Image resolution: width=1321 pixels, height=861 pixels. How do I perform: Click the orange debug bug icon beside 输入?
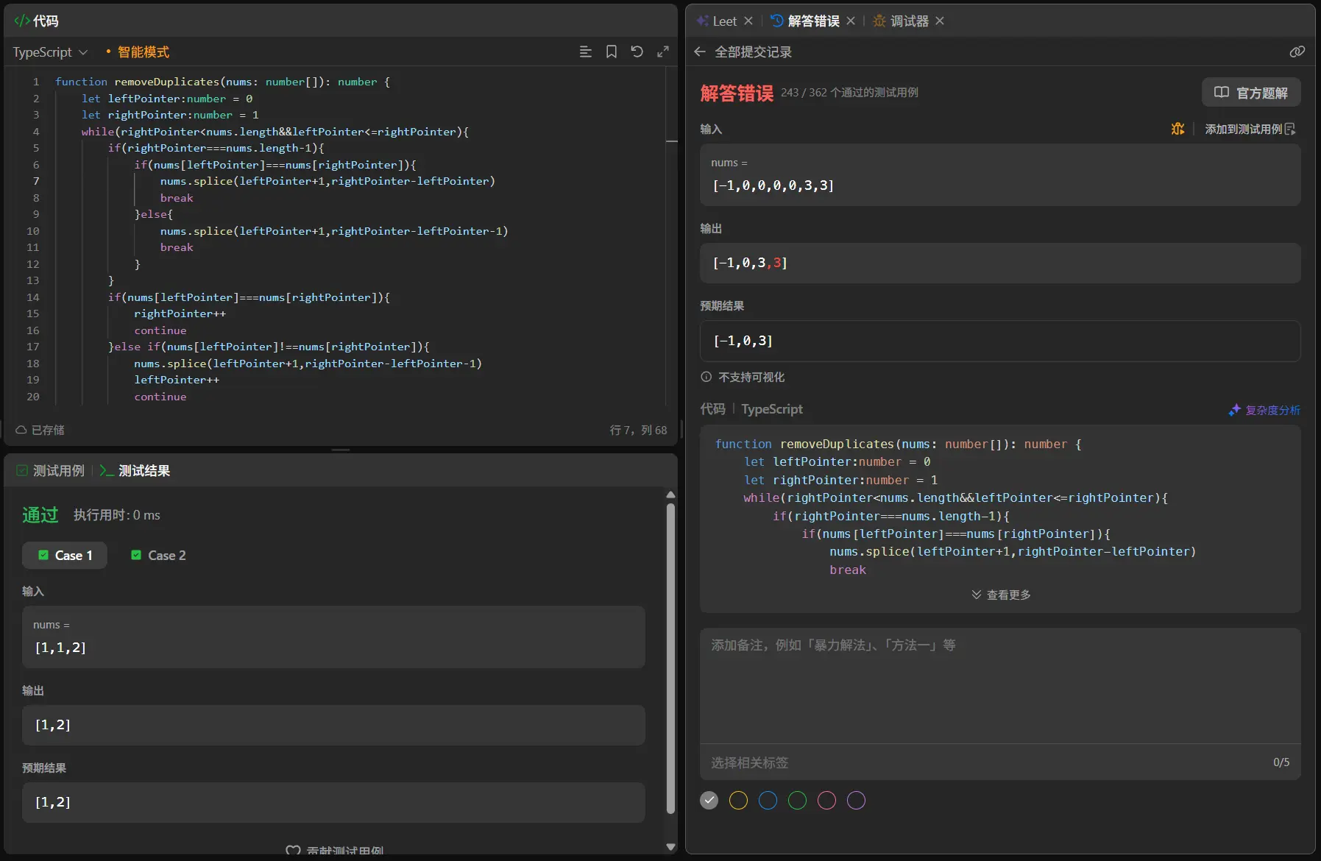point(1177,129)
